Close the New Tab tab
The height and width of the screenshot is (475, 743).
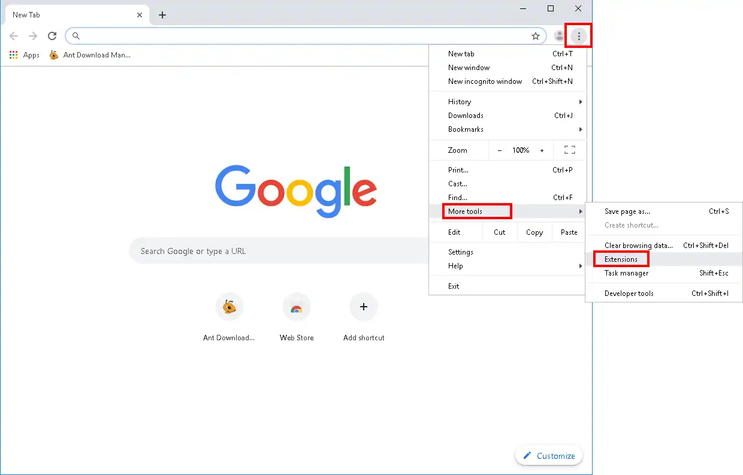point(140,15)
